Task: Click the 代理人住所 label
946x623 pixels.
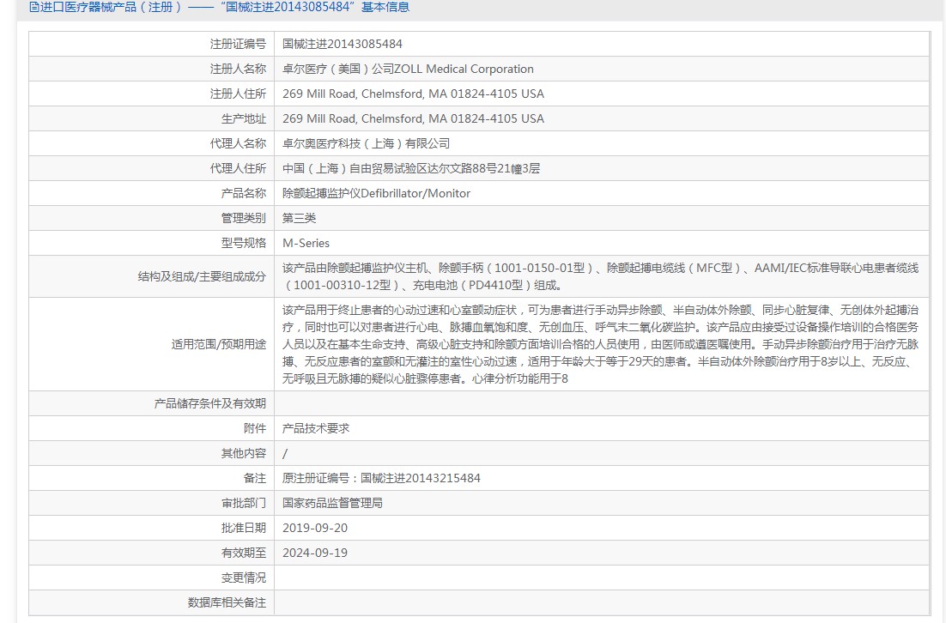Action: coord(238,168)
